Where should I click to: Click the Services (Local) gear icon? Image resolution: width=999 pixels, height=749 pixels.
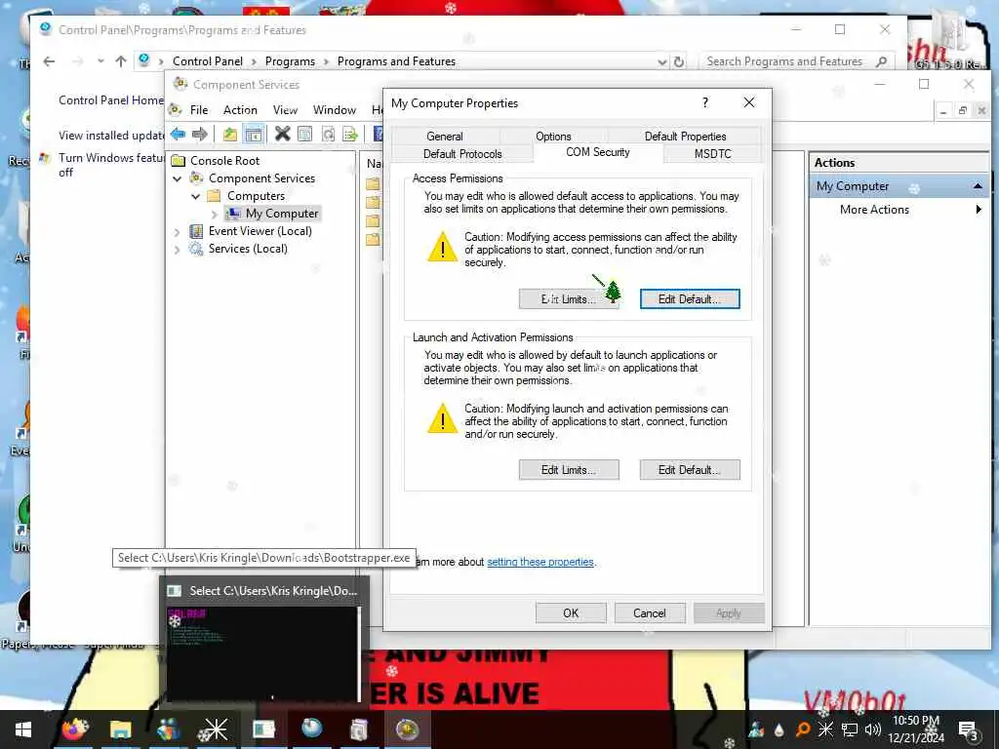[196, 249]
